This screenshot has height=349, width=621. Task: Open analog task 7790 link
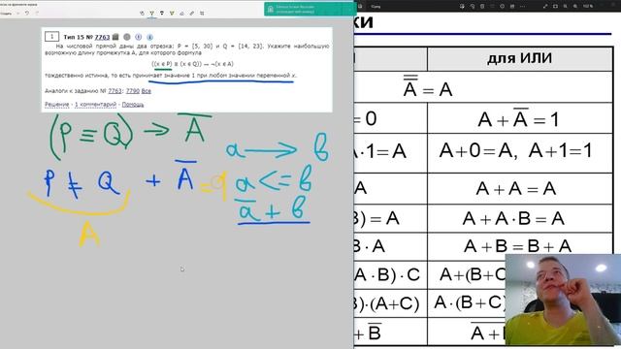click(x=133, y=91)
